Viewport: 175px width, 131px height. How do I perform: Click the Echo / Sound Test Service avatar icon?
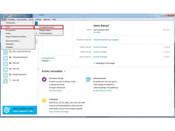5,52
